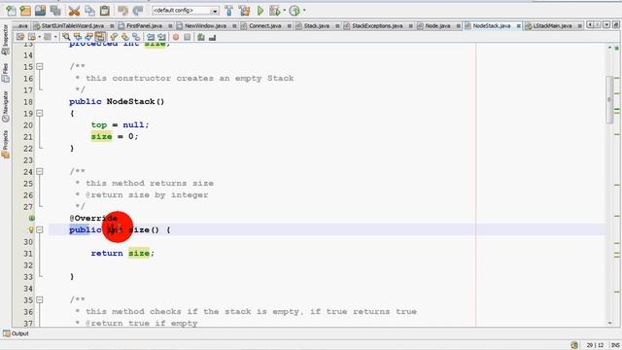Click the New Project icon
This screenshot has height=350, width=622.
point(25,11)
